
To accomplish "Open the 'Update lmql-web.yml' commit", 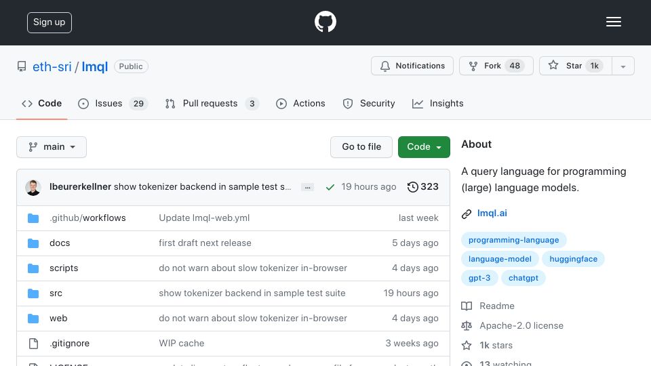I will (204, 218).
